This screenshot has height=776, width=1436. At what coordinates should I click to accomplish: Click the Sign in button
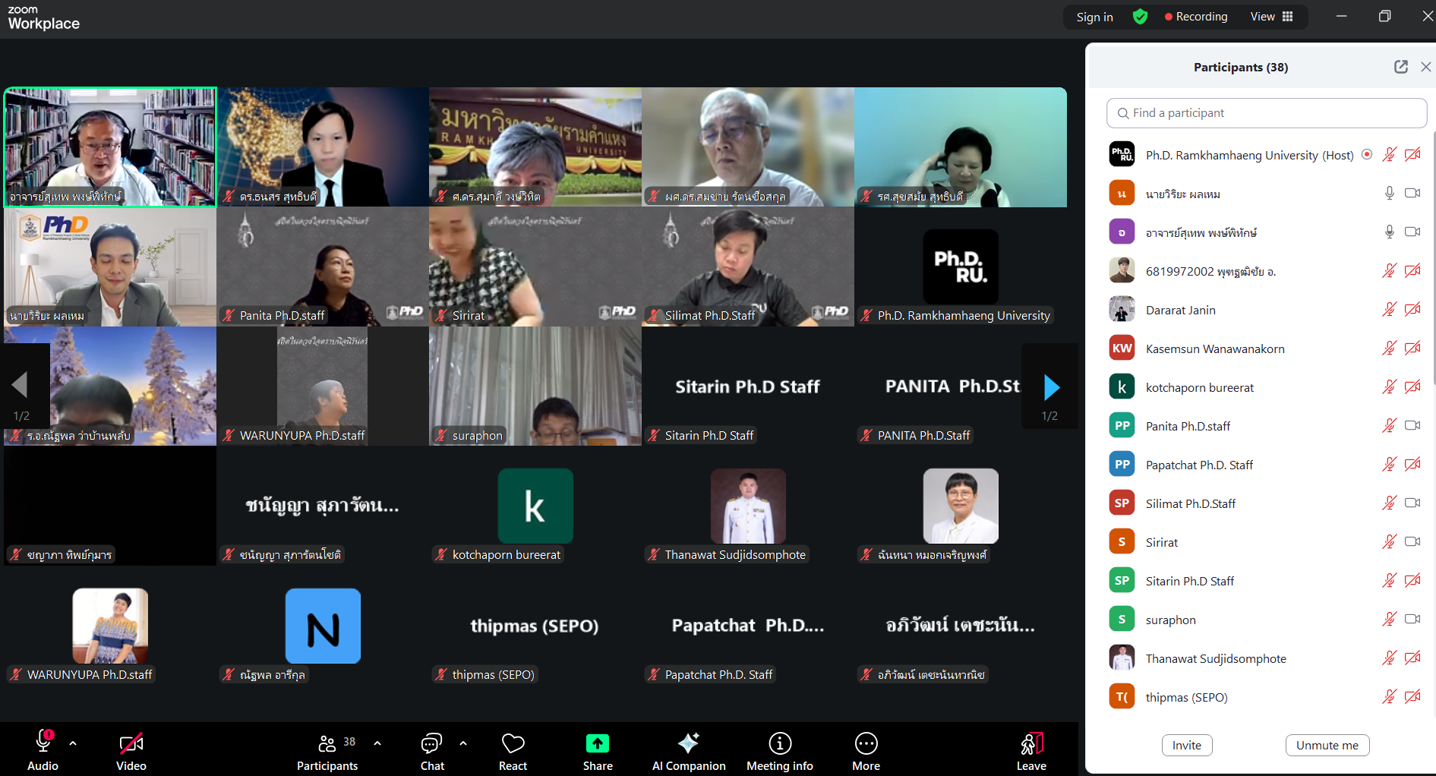click(1094, 17)
